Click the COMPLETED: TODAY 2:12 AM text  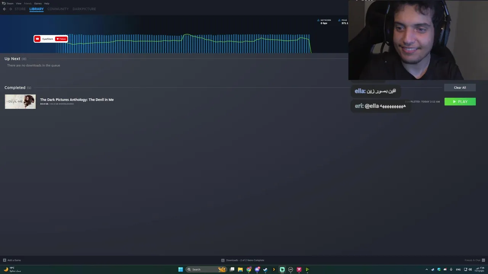422,102
